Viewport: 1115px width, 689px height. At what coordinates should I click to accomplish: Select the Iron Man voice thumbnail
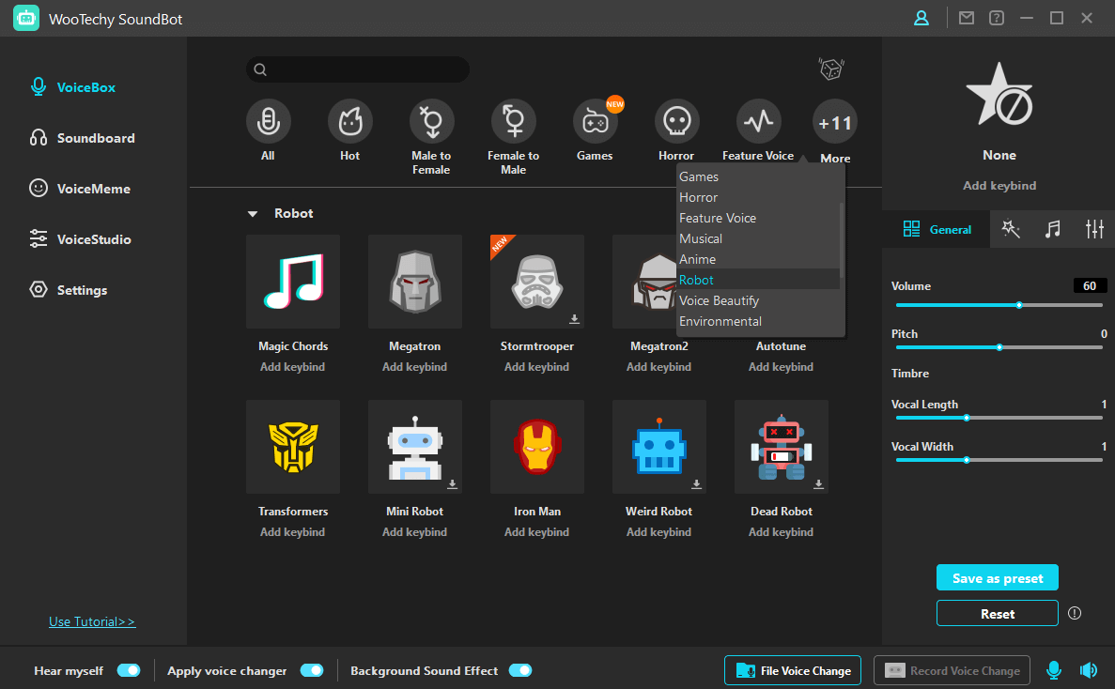click(x=537, y=447)
